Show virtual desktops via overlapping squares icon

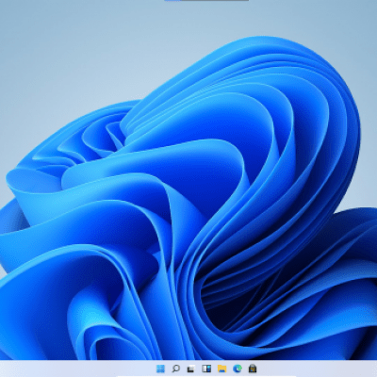pyautogui.click(x=191, y=369)
